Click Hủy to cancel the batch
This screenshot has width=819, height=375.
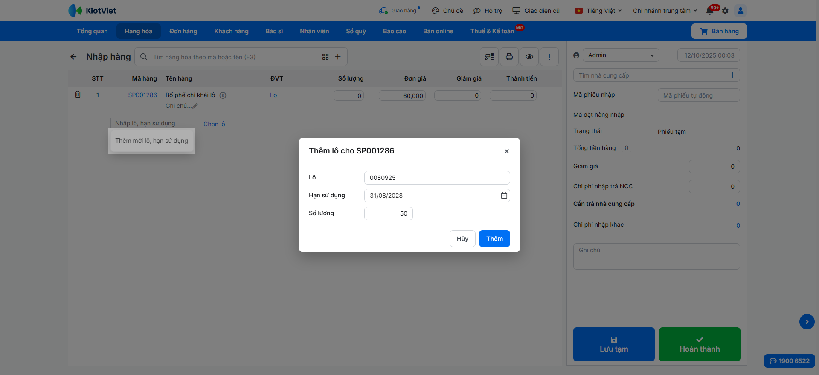462,239
